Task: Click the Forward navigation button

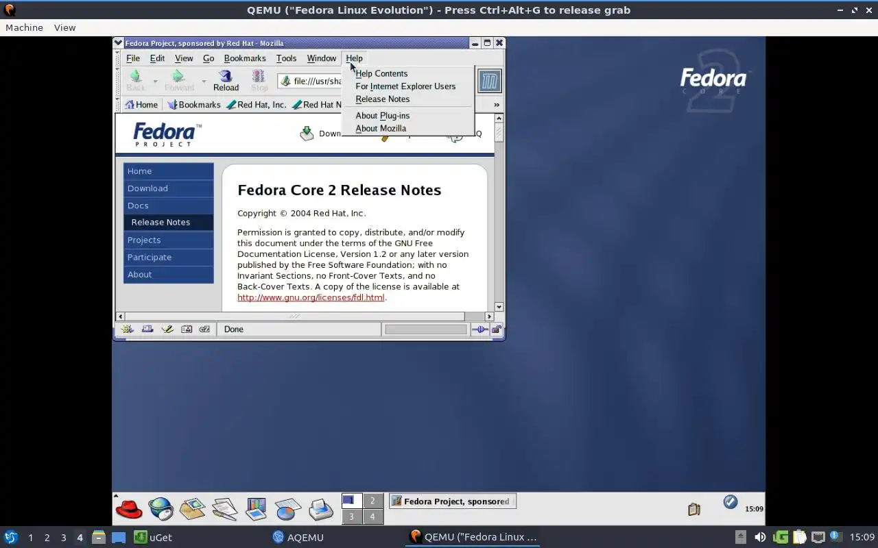Action: pyautogui.click(x=179, y=81)
